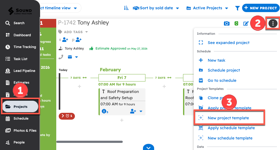
Task: Open the Active Projects filter dropdown
Action: click(207, 8)
